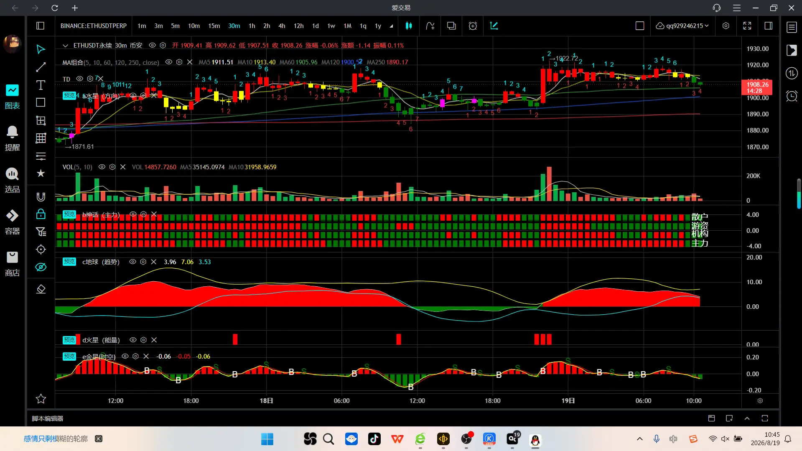Open favorites star in drawing toolbar
This screenshot has width=802, height=451.
[41, 399]
